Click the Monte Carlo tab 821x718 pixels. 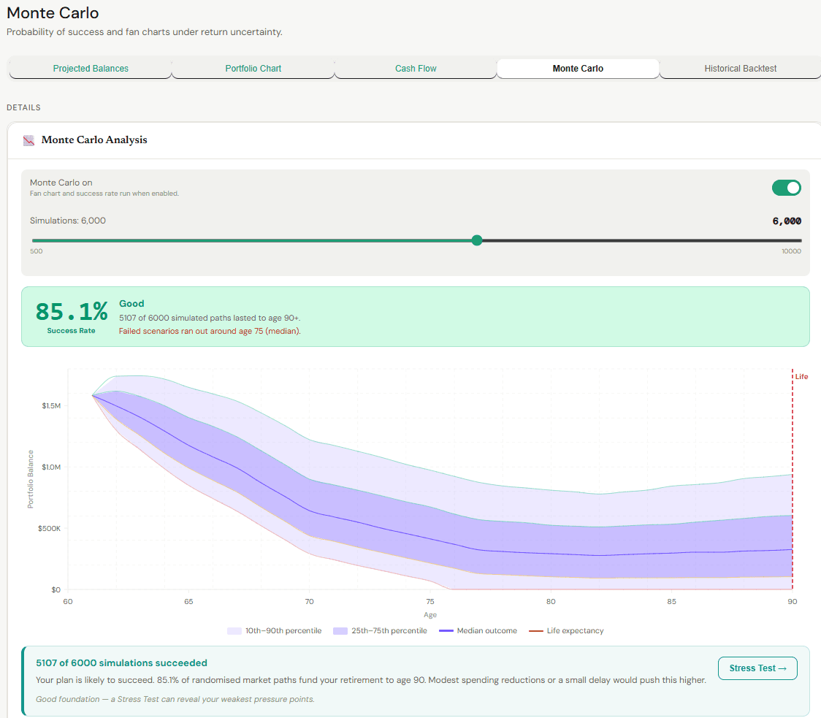tap(578, 69)
